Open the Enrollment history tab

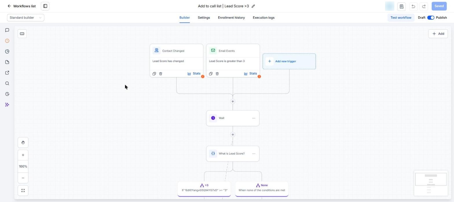[x=231, y=18]
